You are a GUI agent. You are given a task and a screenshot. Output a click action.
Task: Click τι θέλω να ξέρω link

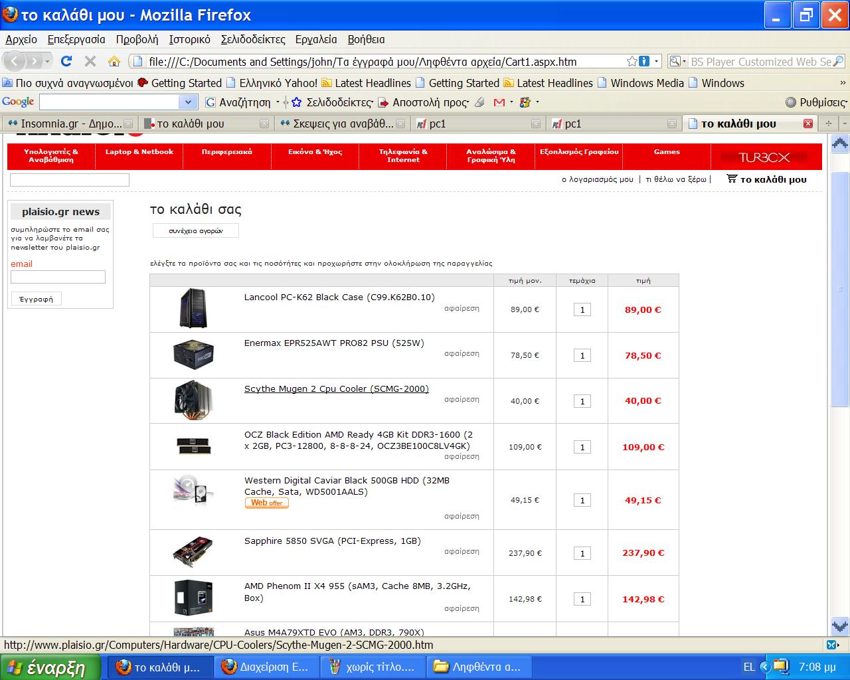coord(676,179)
